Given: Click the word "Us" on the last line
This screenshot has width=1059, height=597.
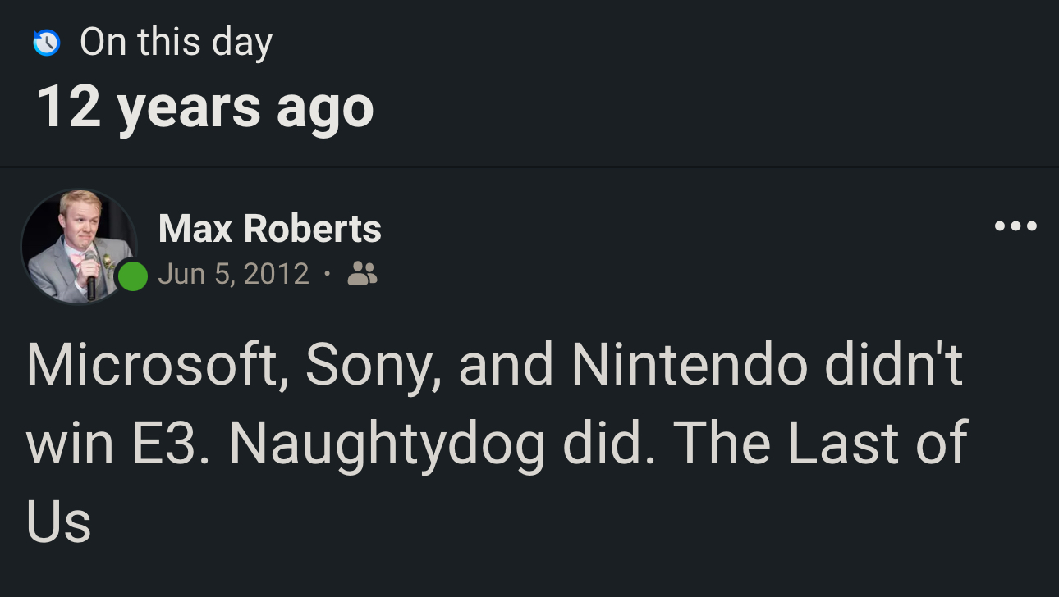Looking at the screenshot, I should click(58, 522).
